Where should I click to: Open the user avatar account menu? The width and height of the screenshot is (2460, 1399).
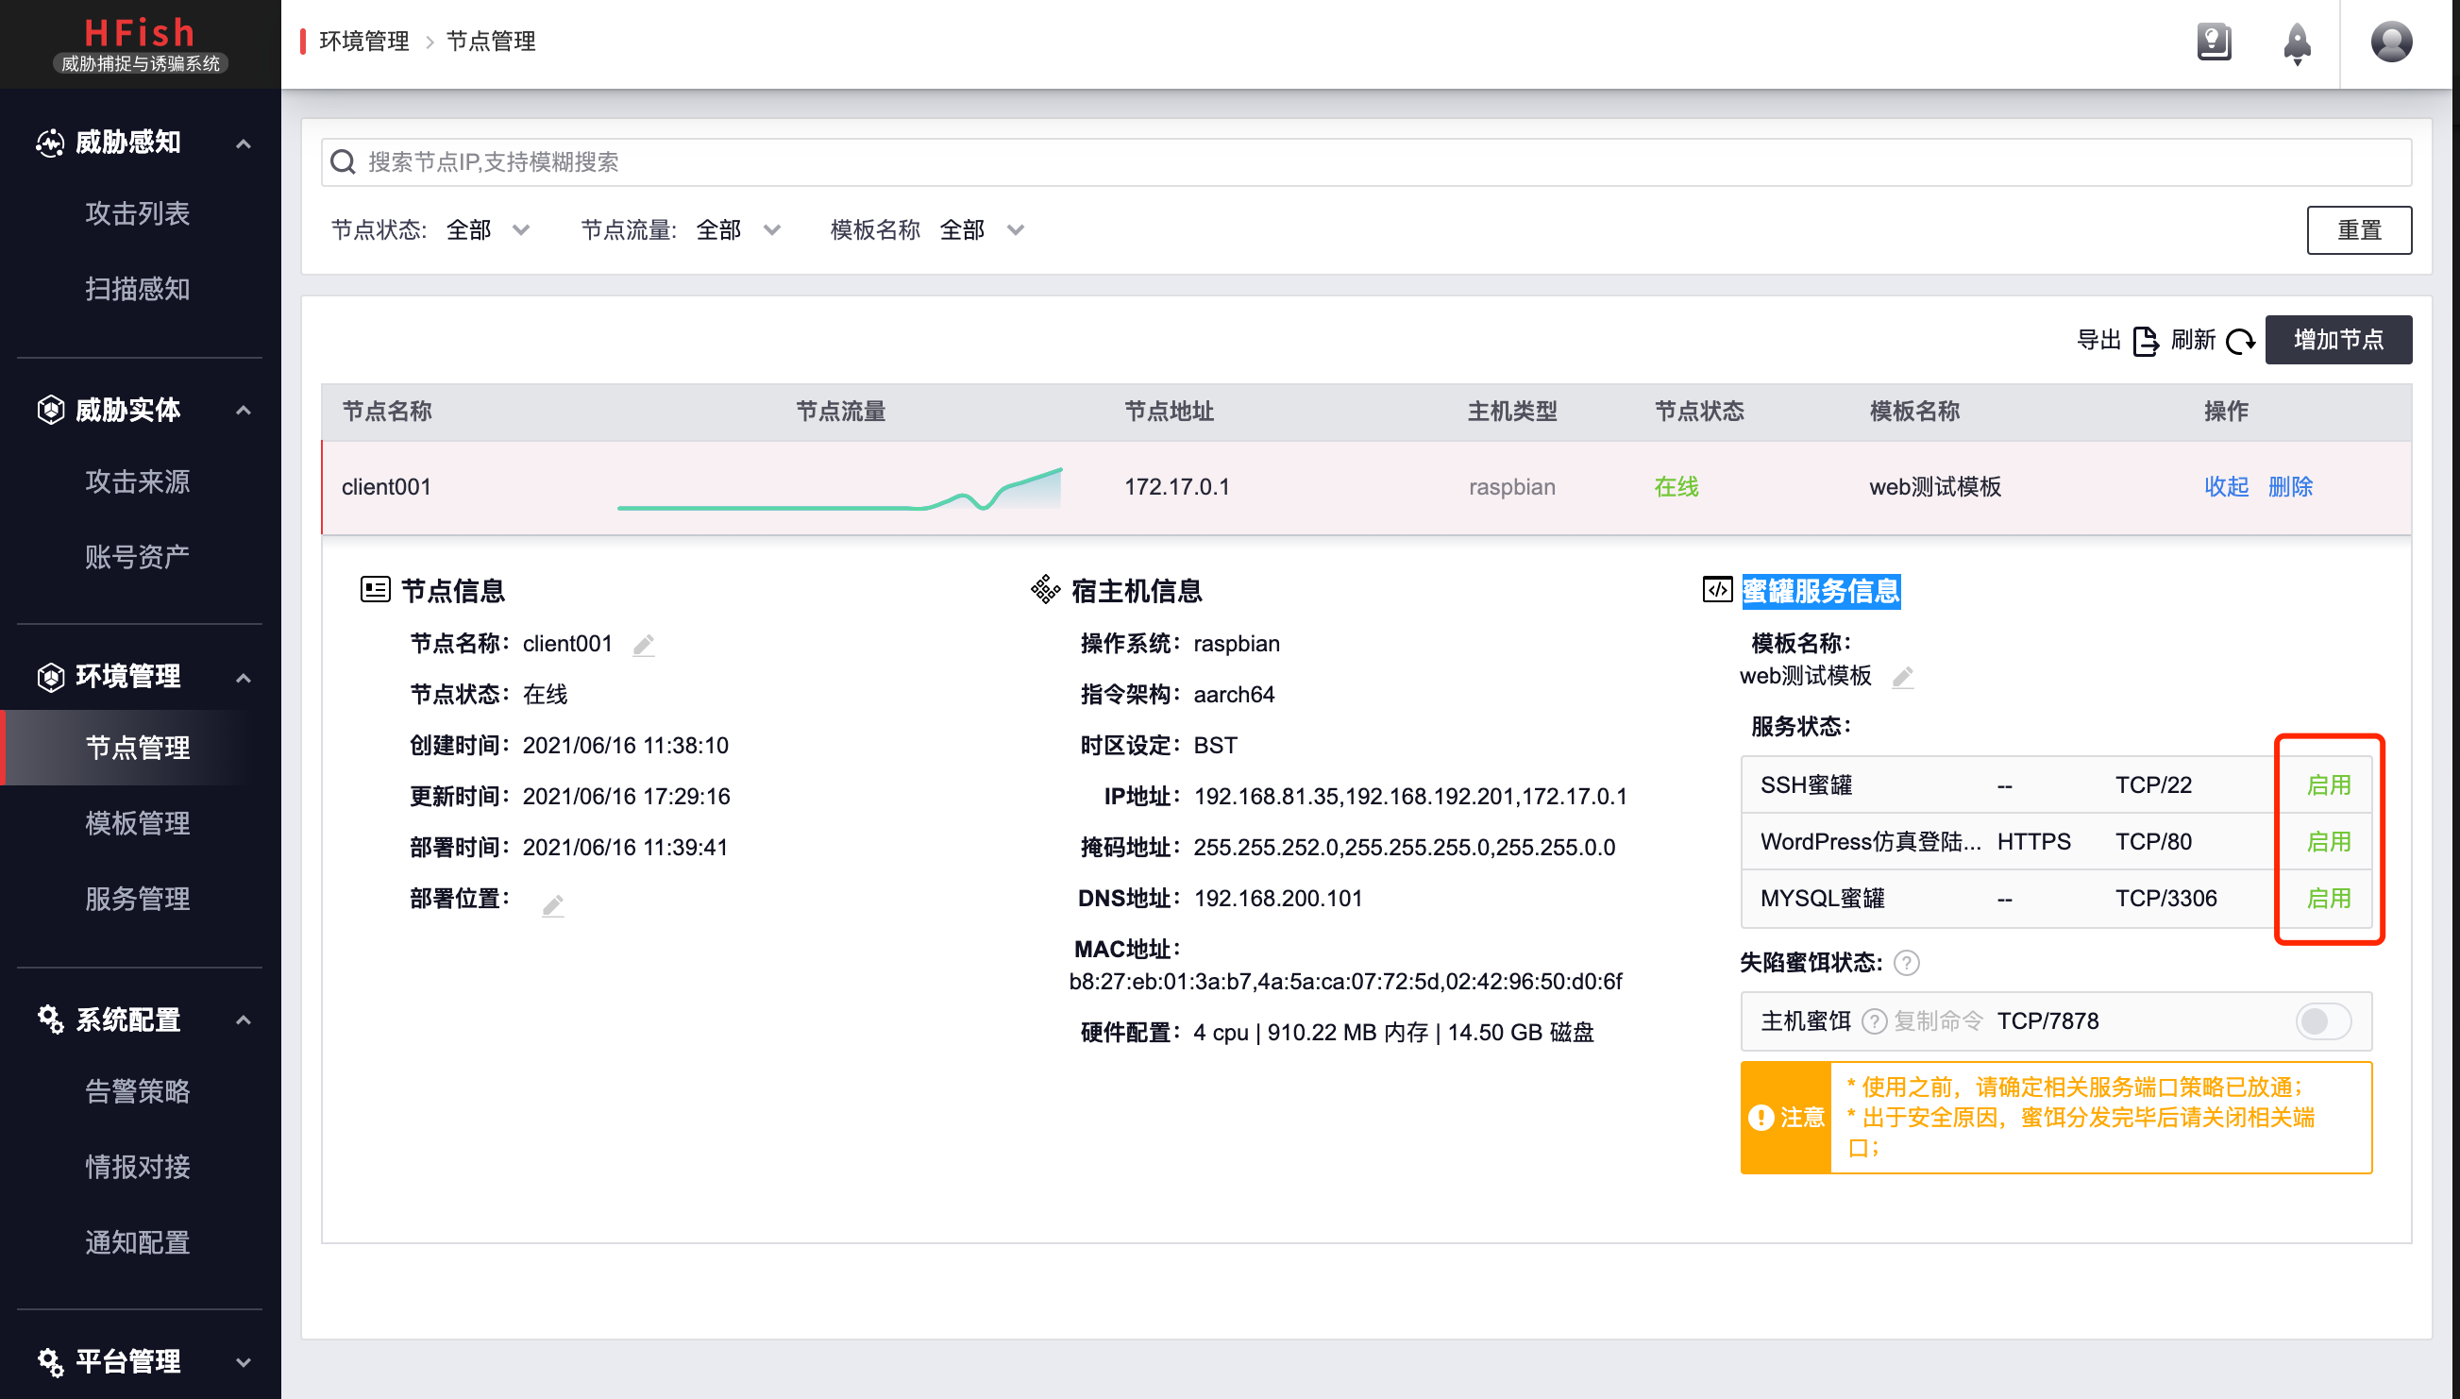coord(2391,42)
